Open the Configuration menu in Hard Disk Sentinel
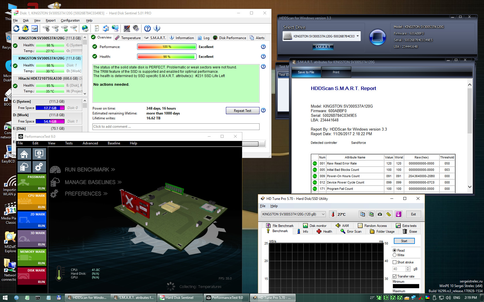484x302 pixels. click(x=70, y=20)
